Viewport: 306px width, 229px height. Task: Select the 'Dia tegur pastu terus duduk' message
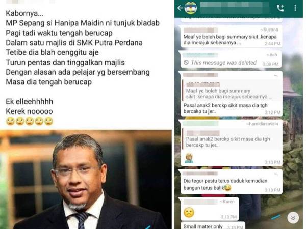(232, 182)
